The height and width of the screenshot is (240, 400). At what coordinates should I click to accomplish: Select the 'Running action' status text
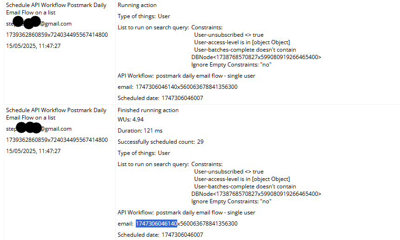[137, 5]
